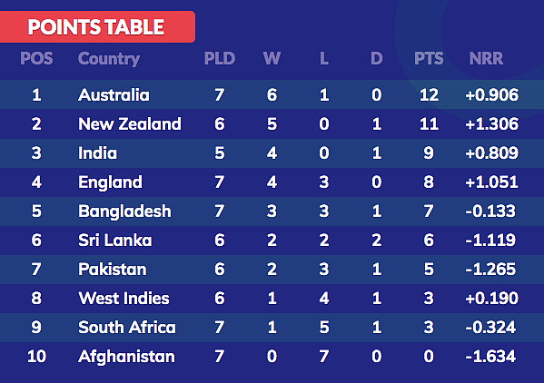Select the W wins column header
The width and height of the screenshot is (544, 383).
(272, 58)
